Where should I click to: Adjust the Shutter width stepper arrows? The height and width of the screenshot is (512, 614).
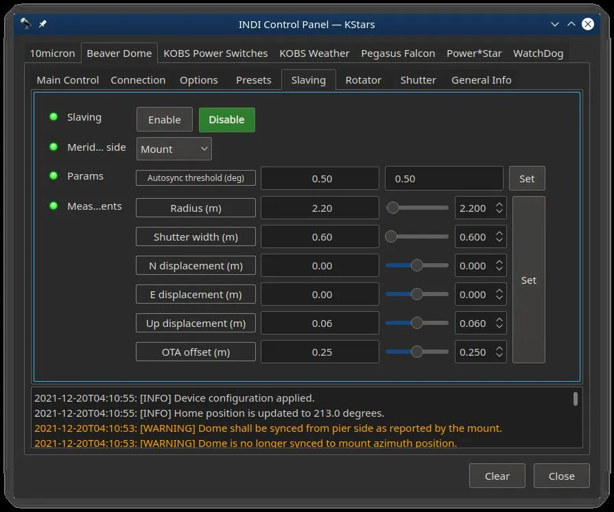pos(499,236)
